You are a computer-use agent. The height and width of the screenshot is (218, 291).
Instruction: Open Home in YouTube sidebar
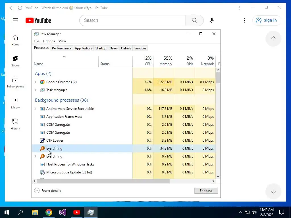pyautogui.click(x=15, y=40)
